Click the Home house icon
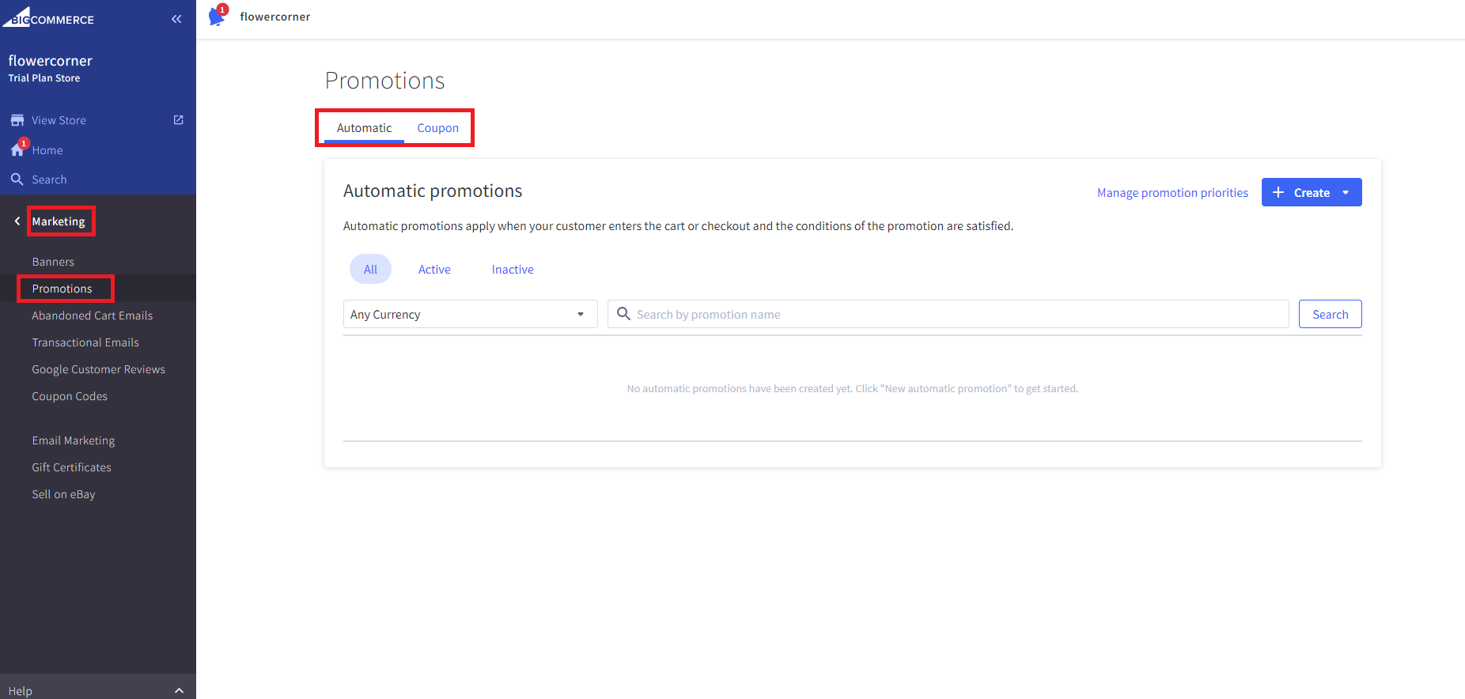 (18, 149)
